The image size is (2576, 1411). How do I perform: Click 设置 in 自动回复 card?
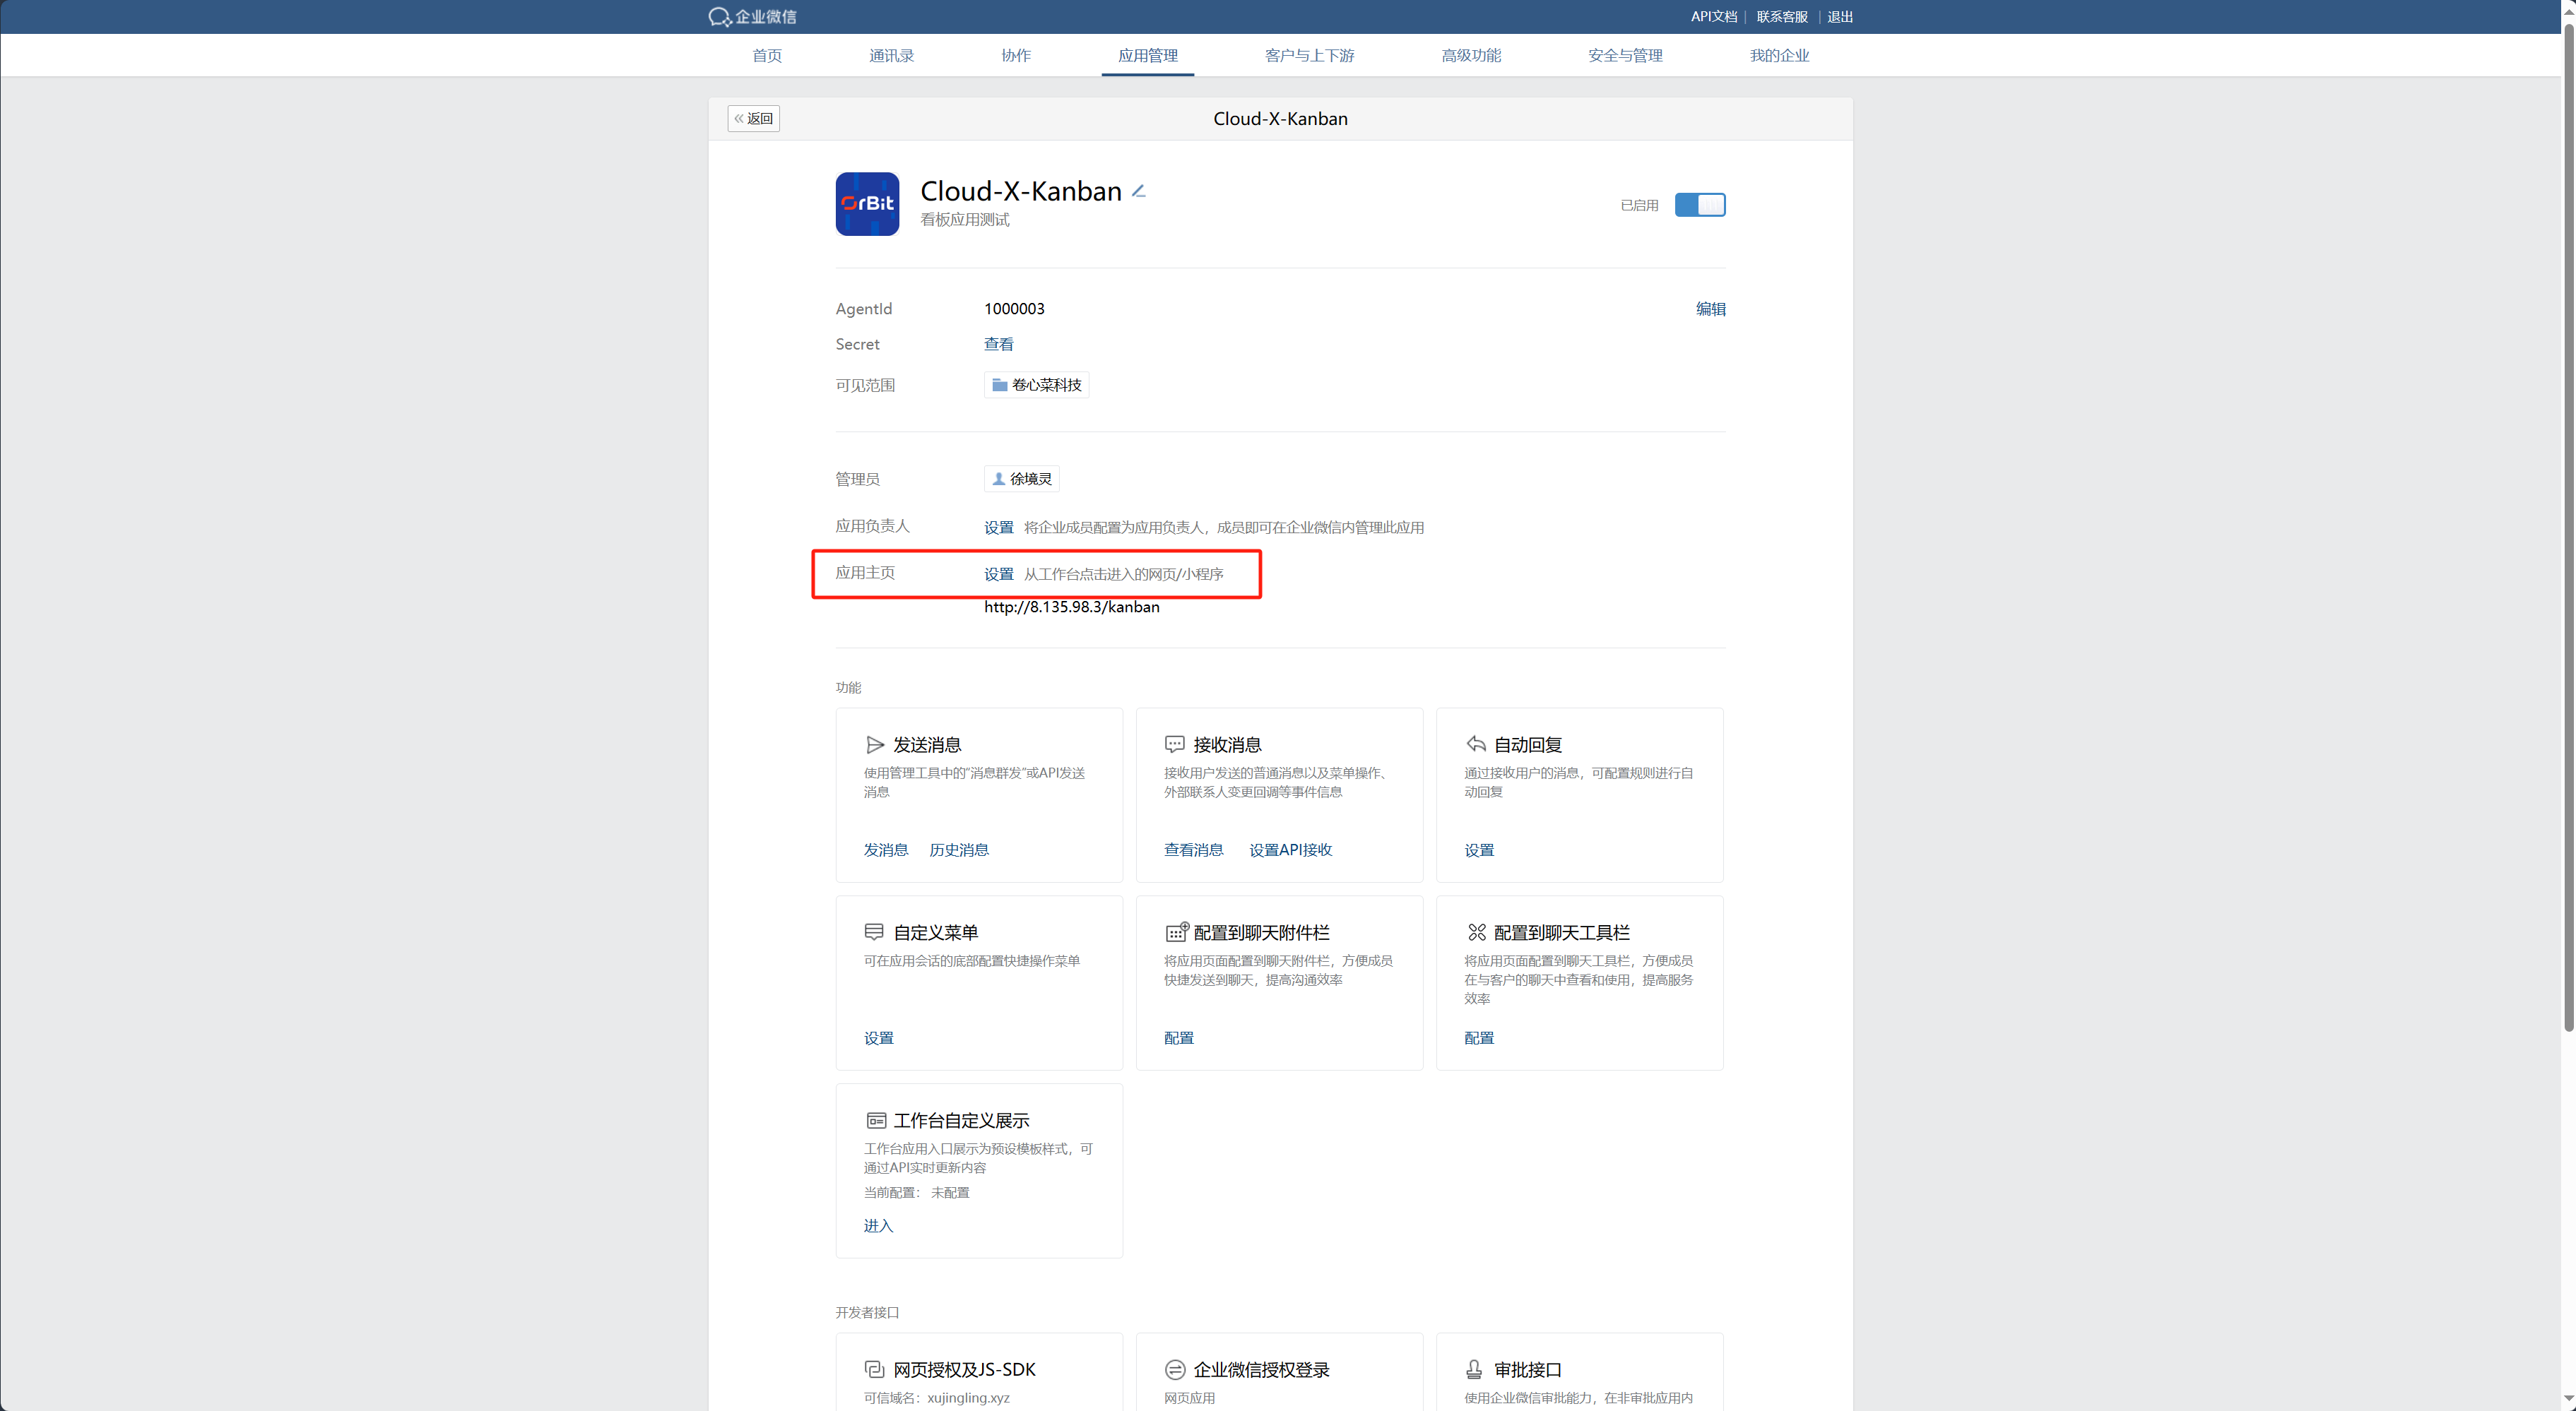pyautogui.click(x=1479, y=850)
